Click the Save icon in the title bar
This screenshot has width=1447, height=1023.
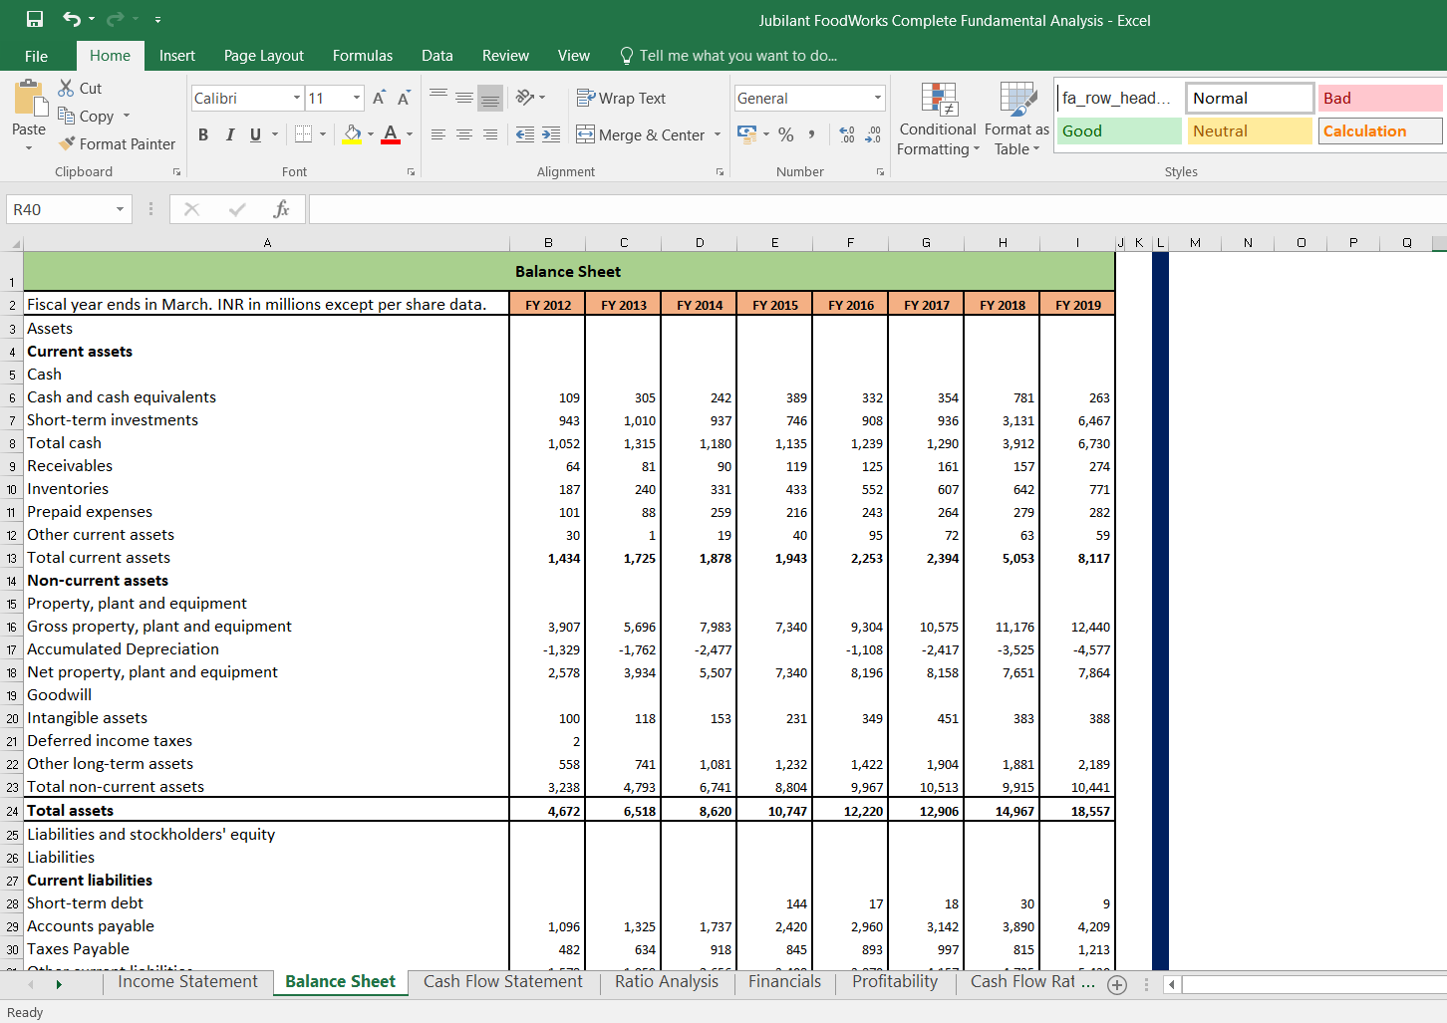(x=35, y=19)
